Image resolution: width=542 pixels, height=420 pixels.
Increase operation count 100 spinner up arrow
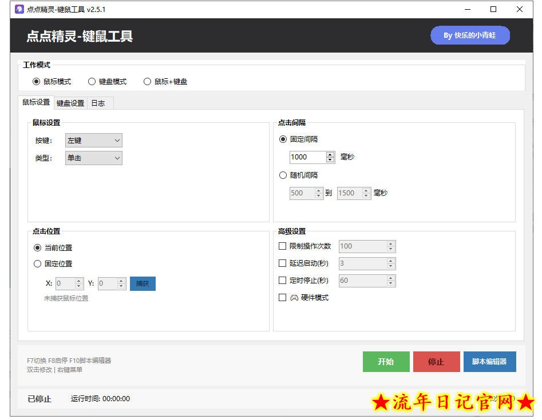click(390, 243)
